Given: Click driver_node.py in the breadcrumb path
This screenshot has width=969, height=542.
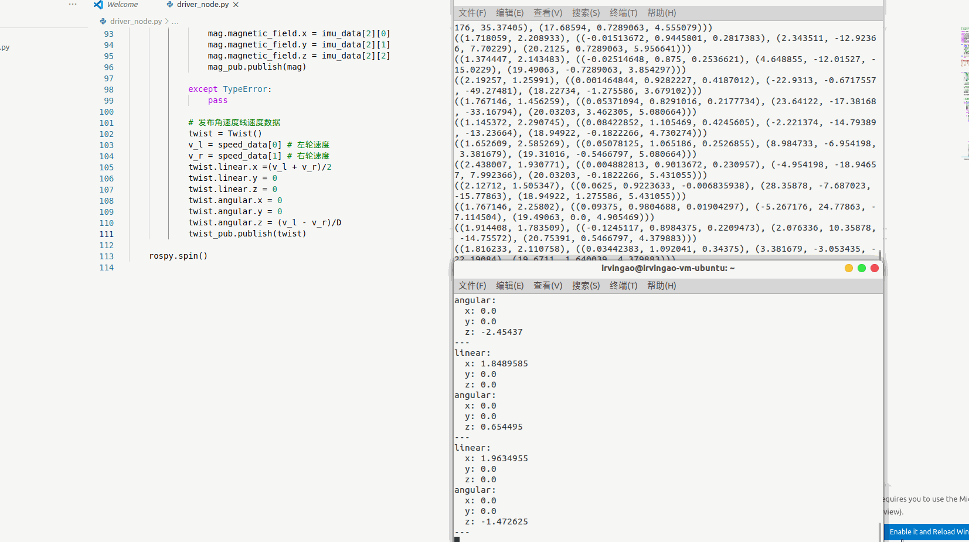Looking at the screenshot, I should click(135, 21).
